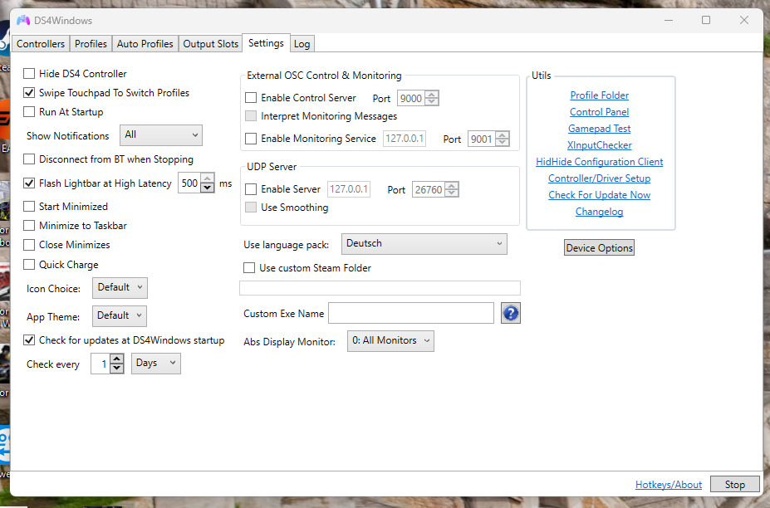Switch to the Log tab

click(x=302, y=44)
